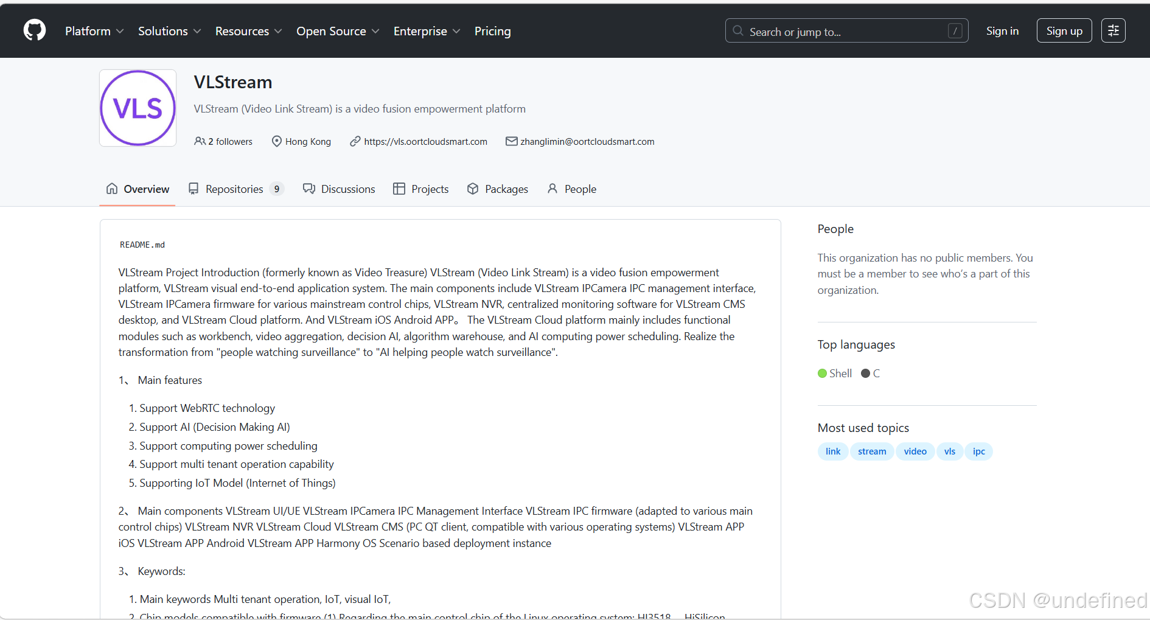Open the vls.oortcloudsmart.com website link
This screenshot has width=1150, height=620.
click(425, 141)
